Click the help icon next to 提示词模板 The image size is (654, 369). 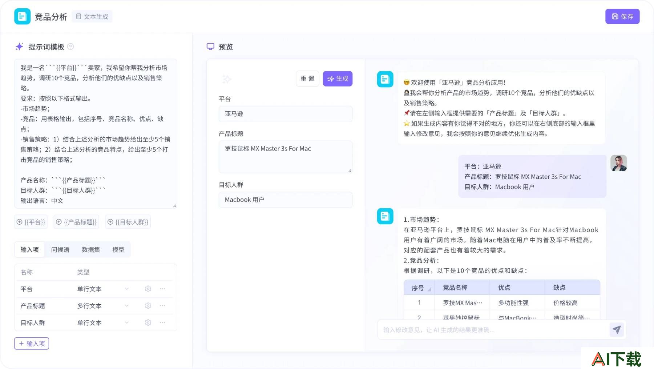71,47
